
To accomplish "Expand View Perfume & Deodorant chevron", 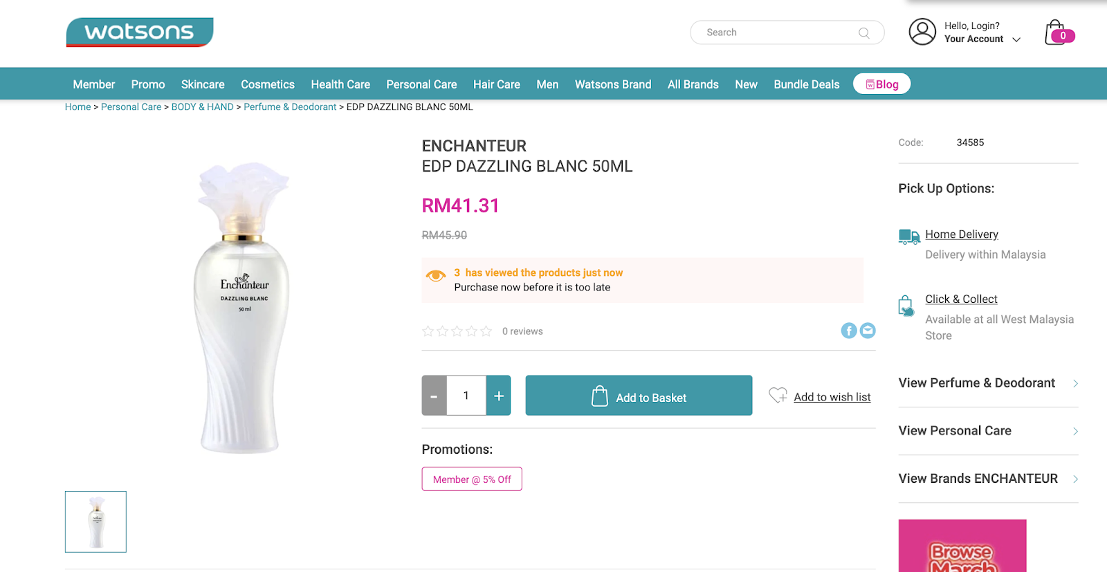I will [1075, 383].
